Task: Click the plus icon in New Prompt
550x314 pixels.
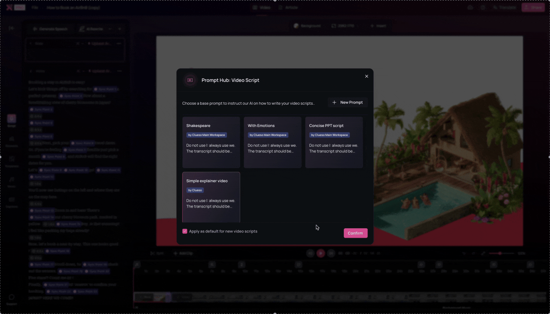Action: [x=334, y=103]
